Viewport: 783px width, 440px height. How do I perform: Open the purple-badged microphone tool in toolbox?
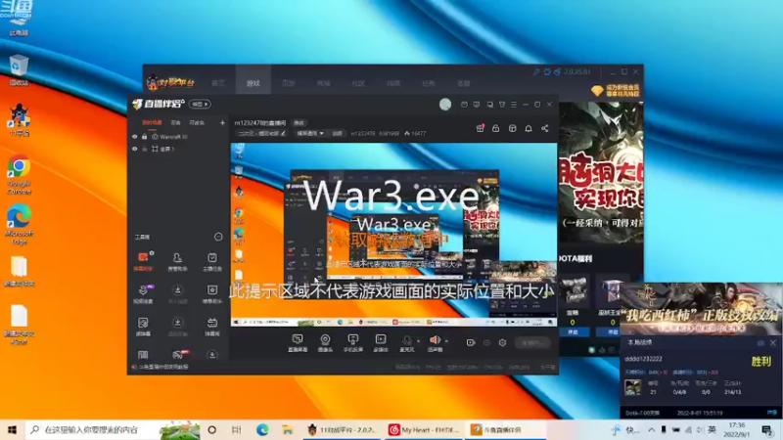(143, 294)
